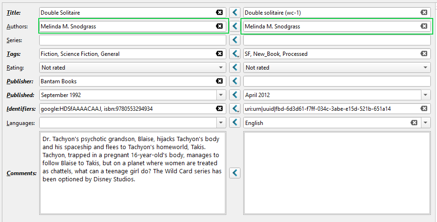Viewport: 437px width, 222px height.
Task: Click the 'Publisher:' label
Action: (20, 81)
